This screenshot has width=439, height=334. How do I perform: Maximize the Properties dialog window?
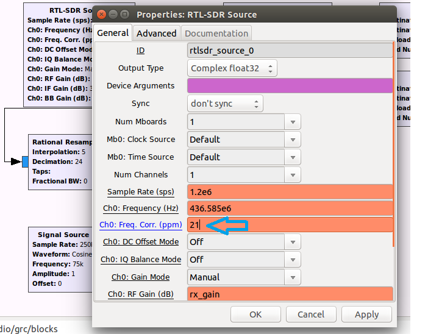[124, 14]
